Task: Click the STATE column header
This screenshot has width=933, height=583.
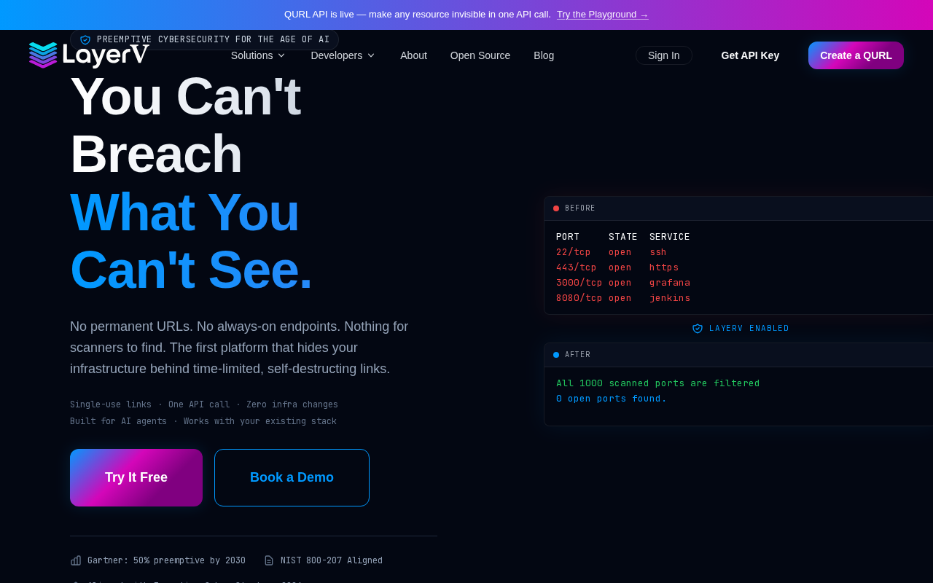Action: point(623,237)
